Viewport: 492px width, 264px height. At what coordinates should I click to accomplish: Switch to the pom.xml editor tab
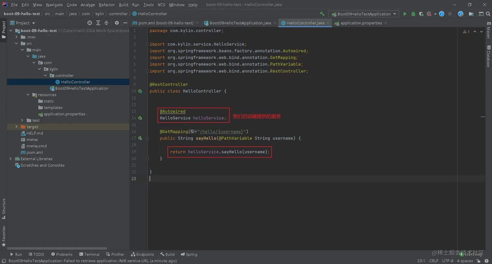click(165, 23)
